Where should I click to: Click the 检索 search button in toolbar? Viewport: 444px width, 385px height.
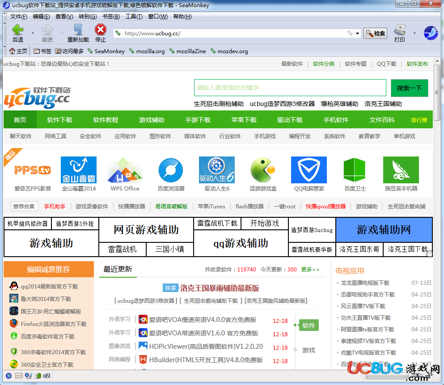click(x=376, y=34)
